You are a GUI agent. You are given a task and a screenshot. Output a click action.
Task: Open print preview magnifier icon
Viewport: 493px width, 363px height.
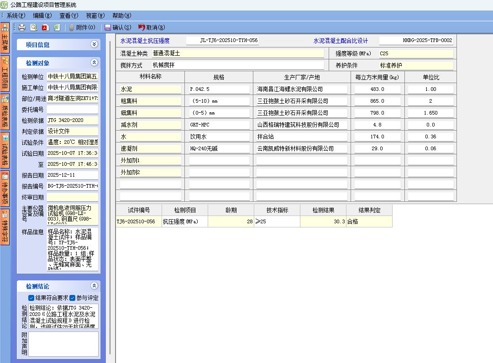pos(33,27)
